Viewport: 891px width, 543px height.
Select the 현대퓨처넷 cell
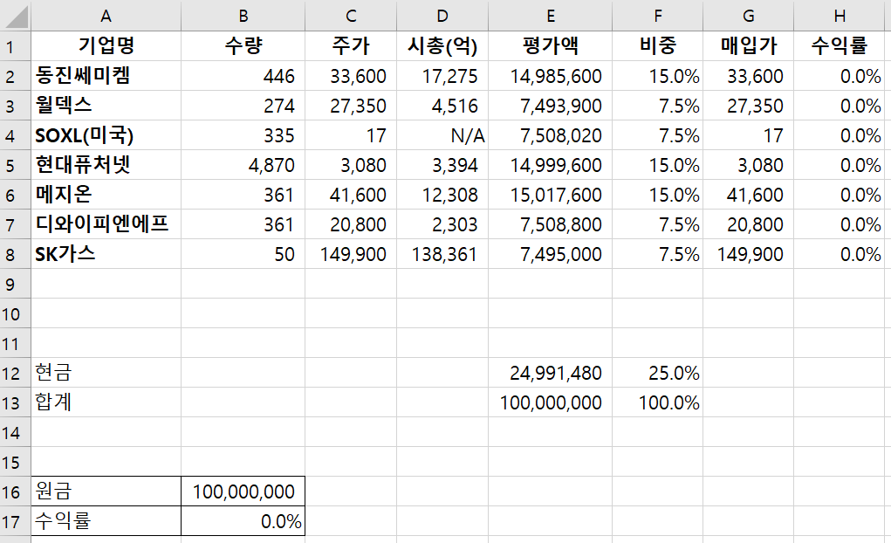pyautogui.click(x=106, y=165)
